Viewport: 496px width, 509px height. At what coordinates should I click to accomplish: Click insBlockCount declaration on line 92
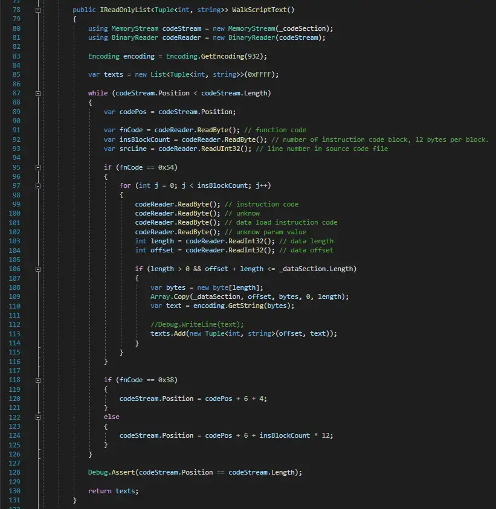tap(144, 139)
